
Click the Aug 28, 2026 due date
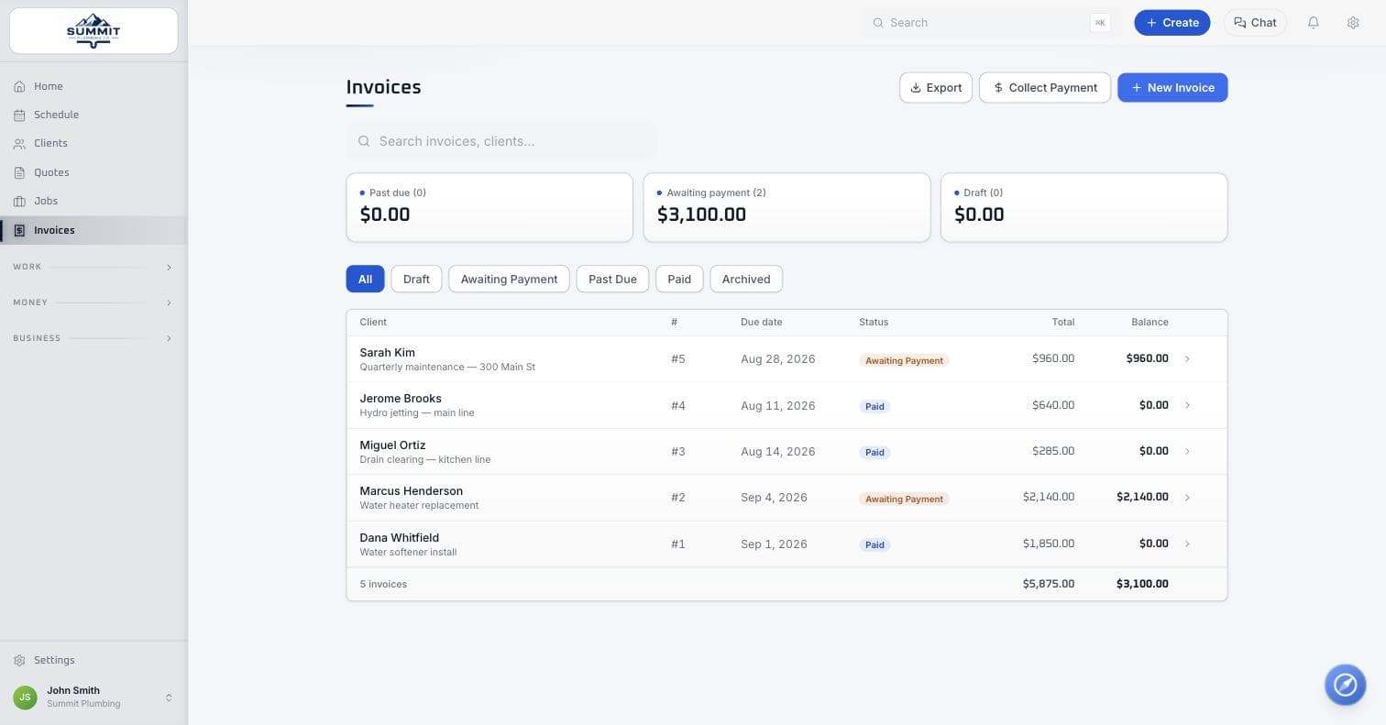(777, 359)
